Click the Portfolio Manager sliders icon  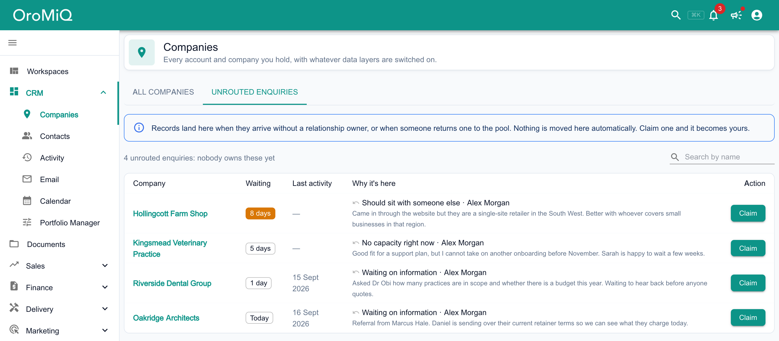pyautogui.click(x=27, y=222)
